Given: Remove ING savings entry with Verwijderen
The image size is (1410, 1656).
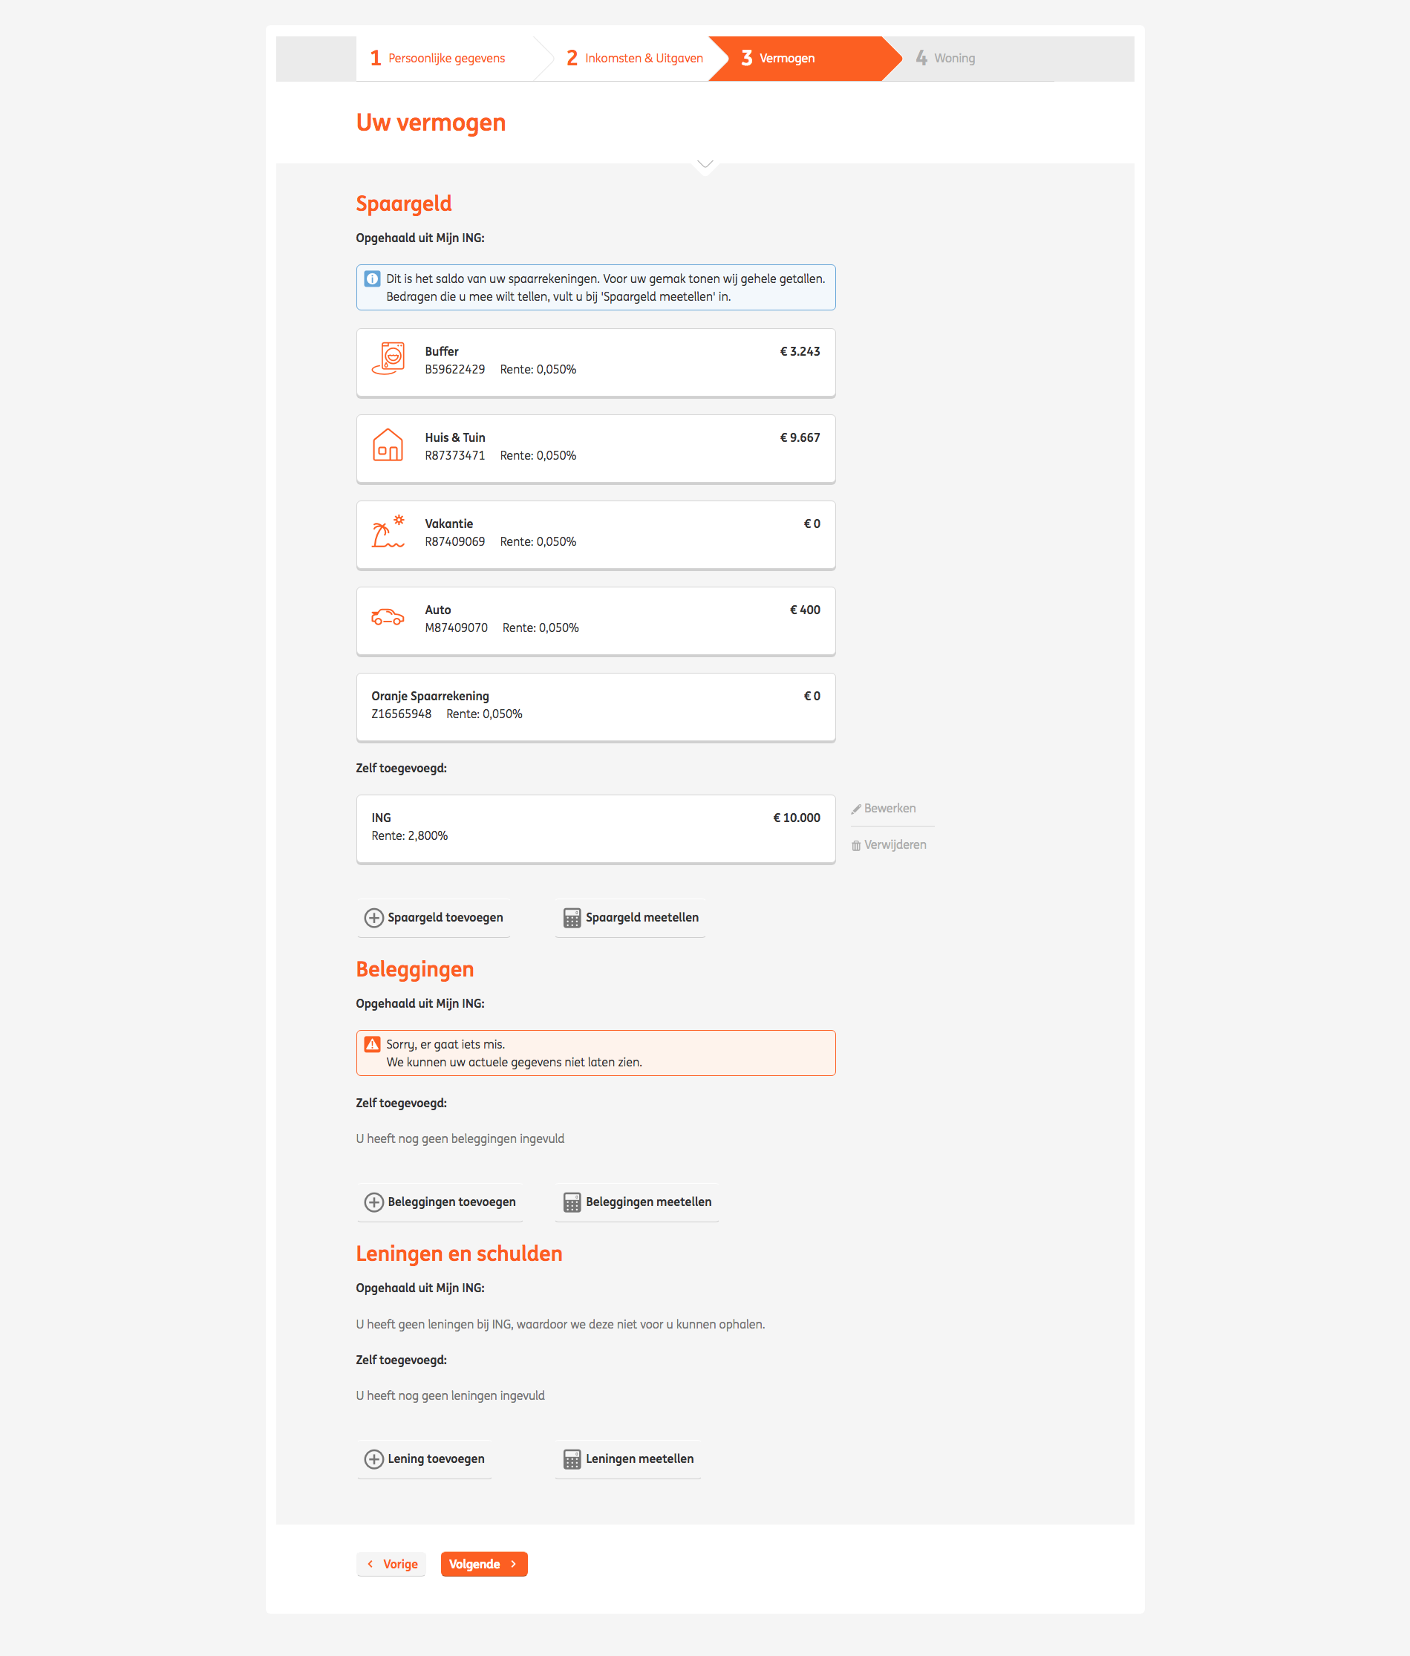Looking at the screenshot, I should pyautogui.click(x=889, y=845).
